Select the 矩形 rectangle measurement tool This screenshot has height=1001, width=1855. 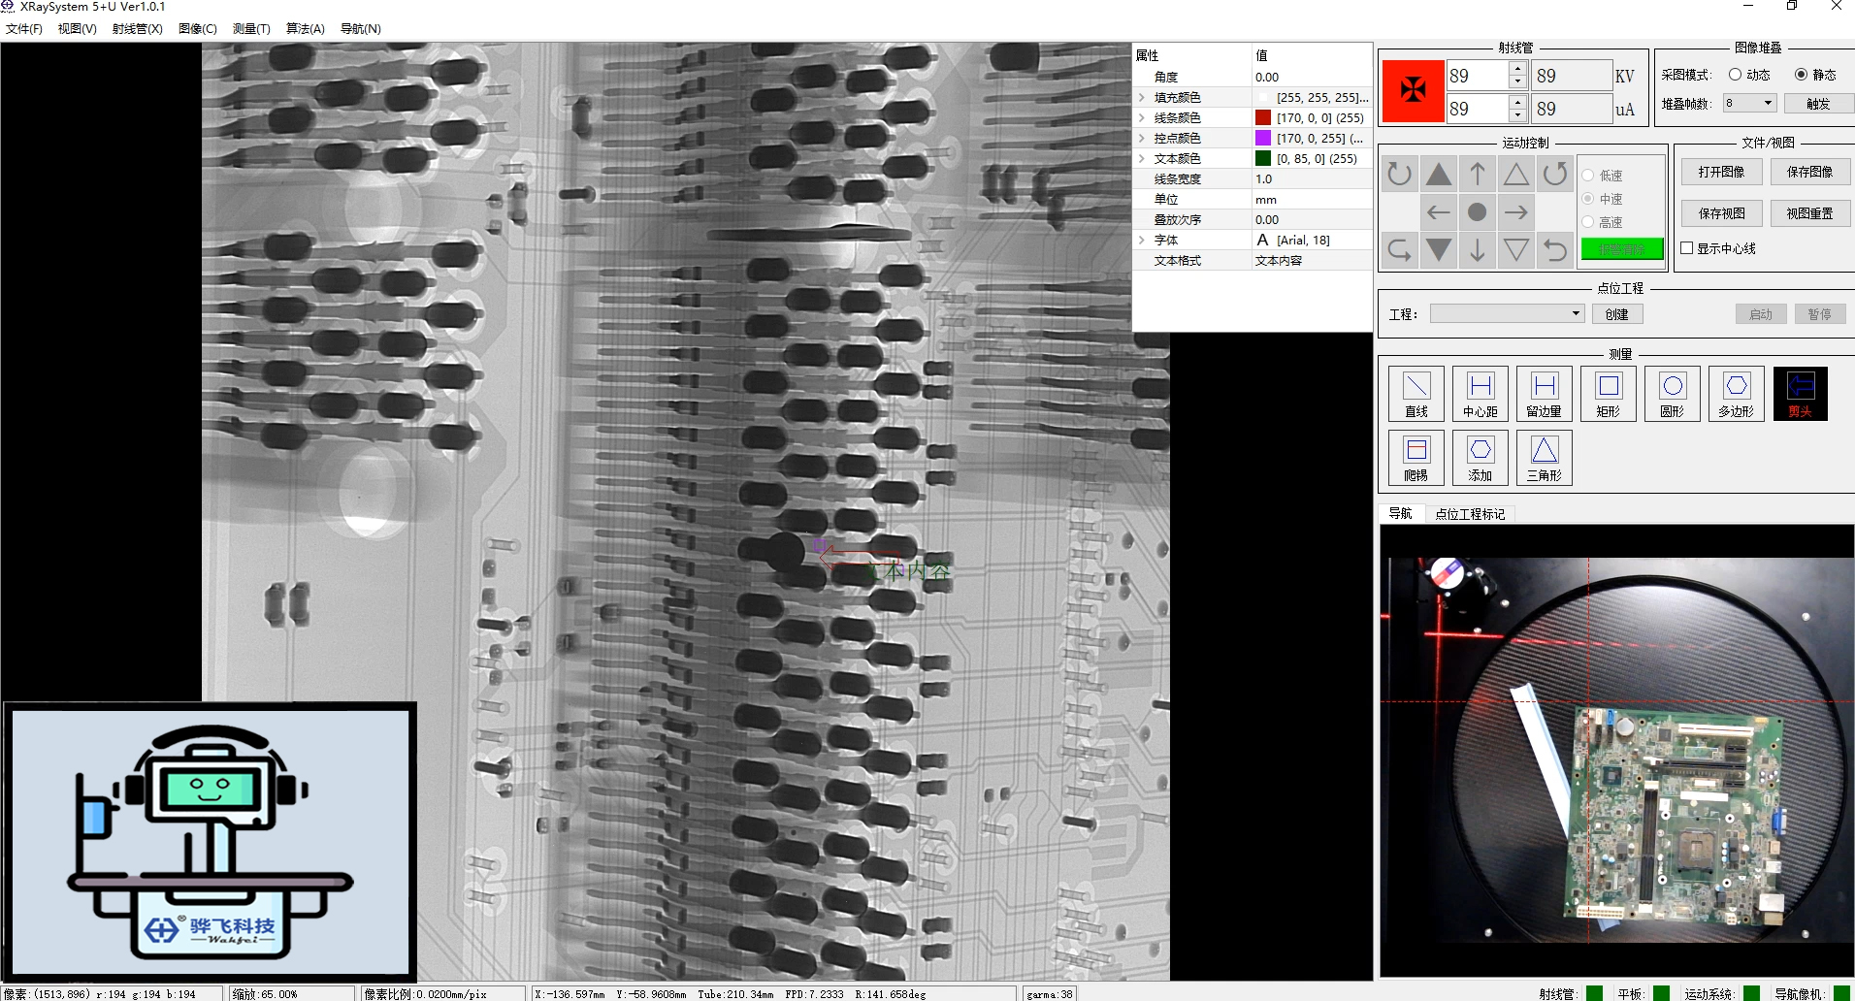(x=1609, y=394)
